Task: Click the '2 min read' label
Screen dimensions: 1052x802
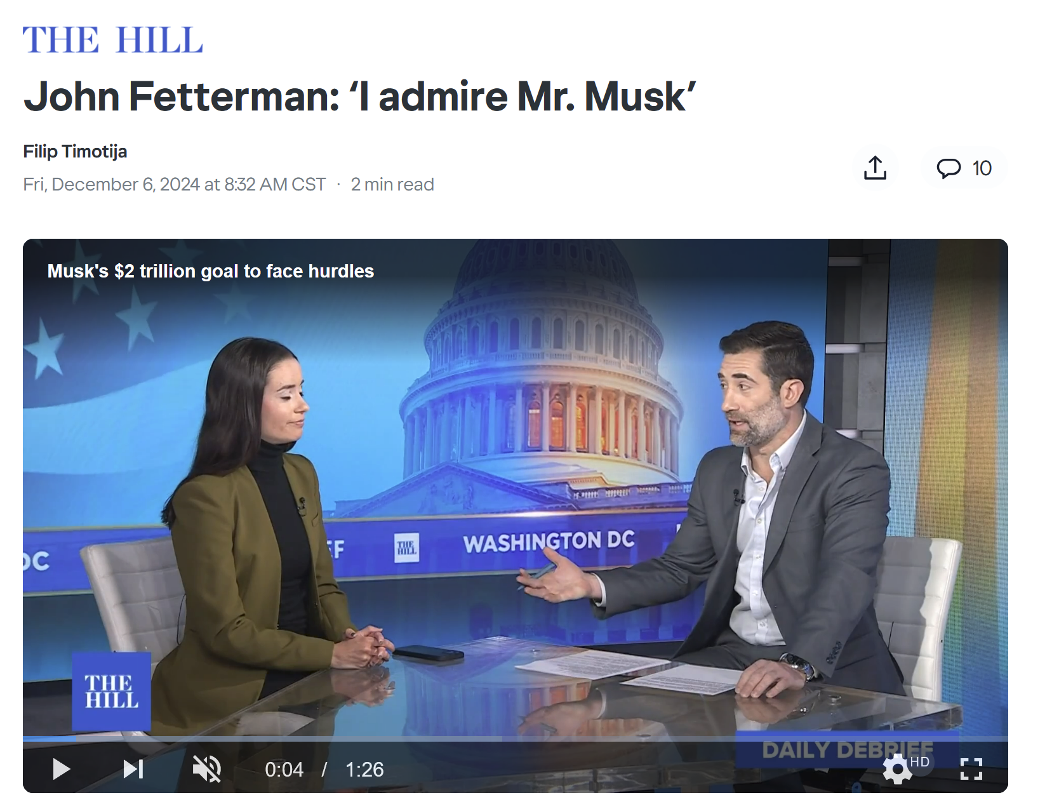Action: pyautogui.click(x=392, y=184)
